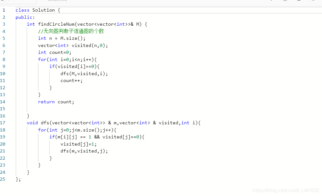Click the 'dfs(M,visited,i);' call
Image resolution: width=322 pixels, height=196 pixels.
tap(84, 74)
